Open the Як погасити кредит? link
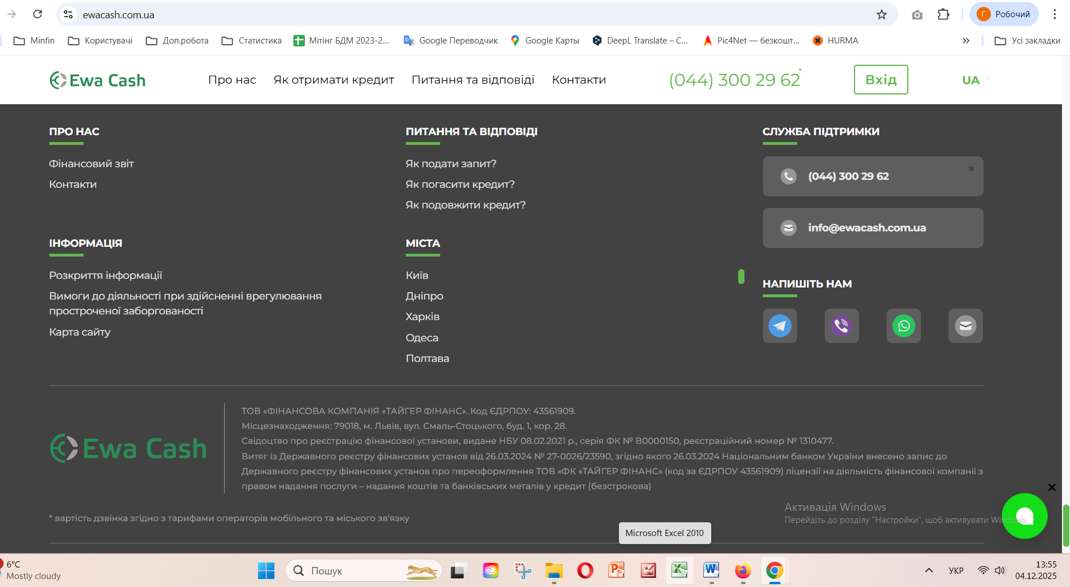The width and height of the screenshot is (1070, 587). (x=460, y=184)
